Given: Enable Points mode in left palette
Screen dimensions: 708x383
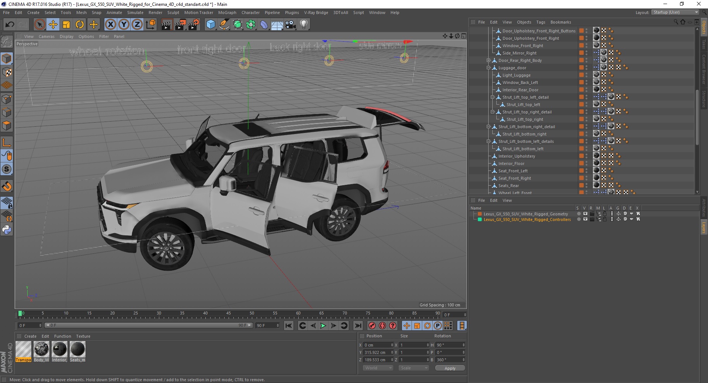Looking at the screenshot, I should (x=7, y=99).
